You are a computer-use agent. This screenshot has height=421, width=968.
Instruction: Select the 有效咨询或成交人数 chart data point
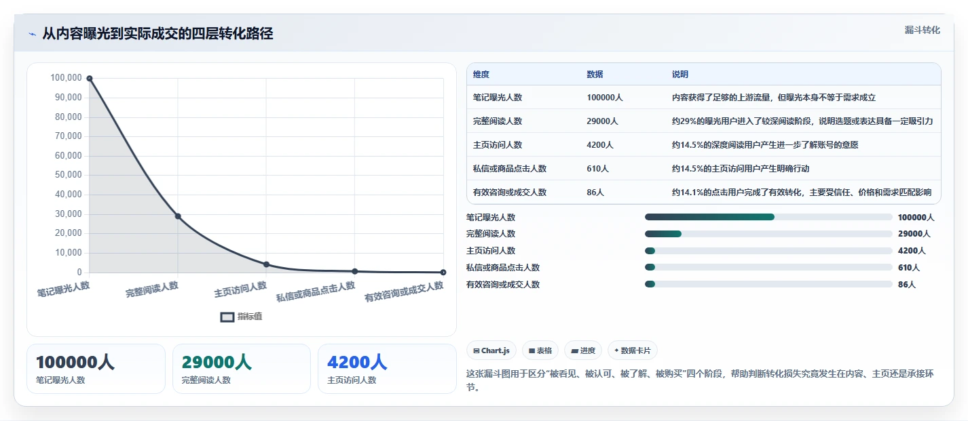(x=443, y=273)
